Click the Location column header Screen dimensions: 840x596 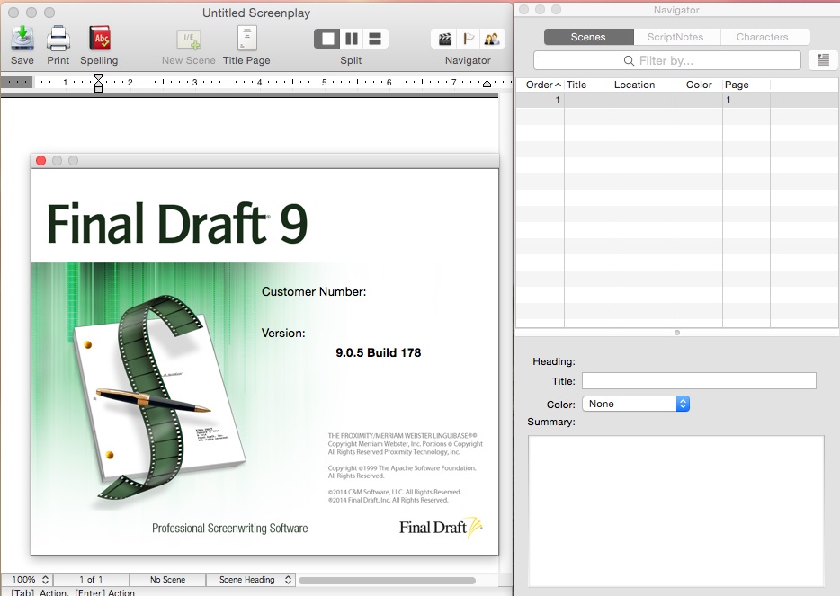pos(643,85)
